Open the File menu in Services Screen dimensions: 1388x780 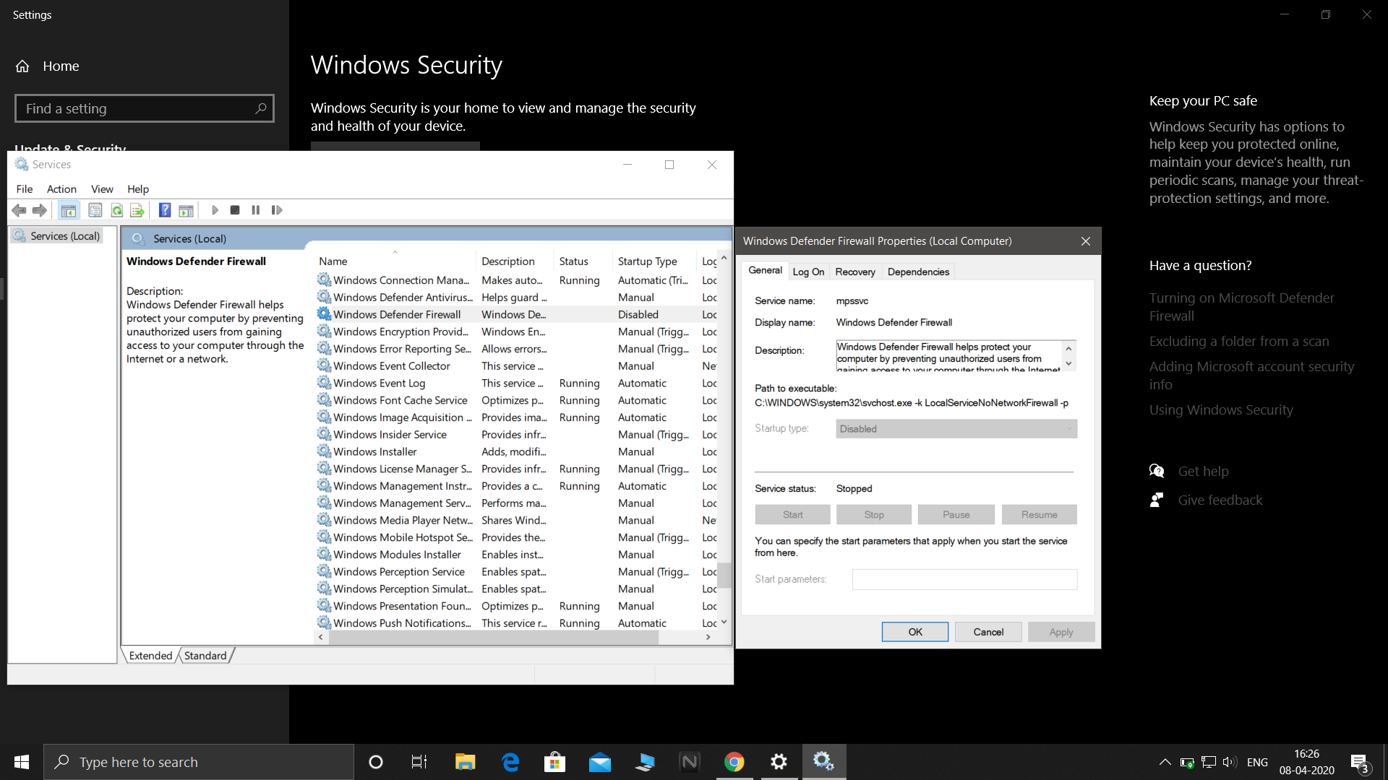[25, 189]
